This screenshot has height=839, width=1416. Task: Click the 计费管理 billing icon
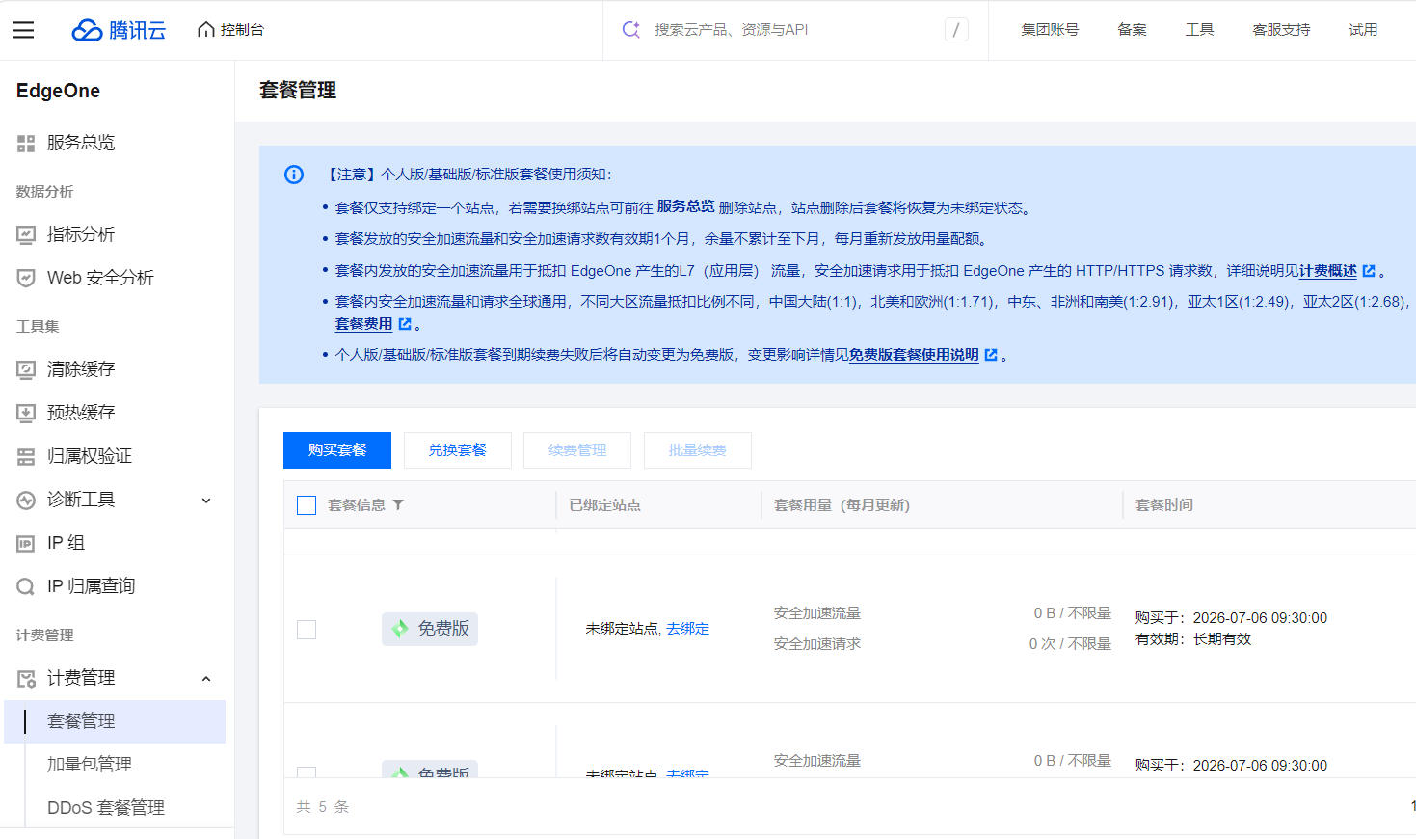tap(26, 679)
